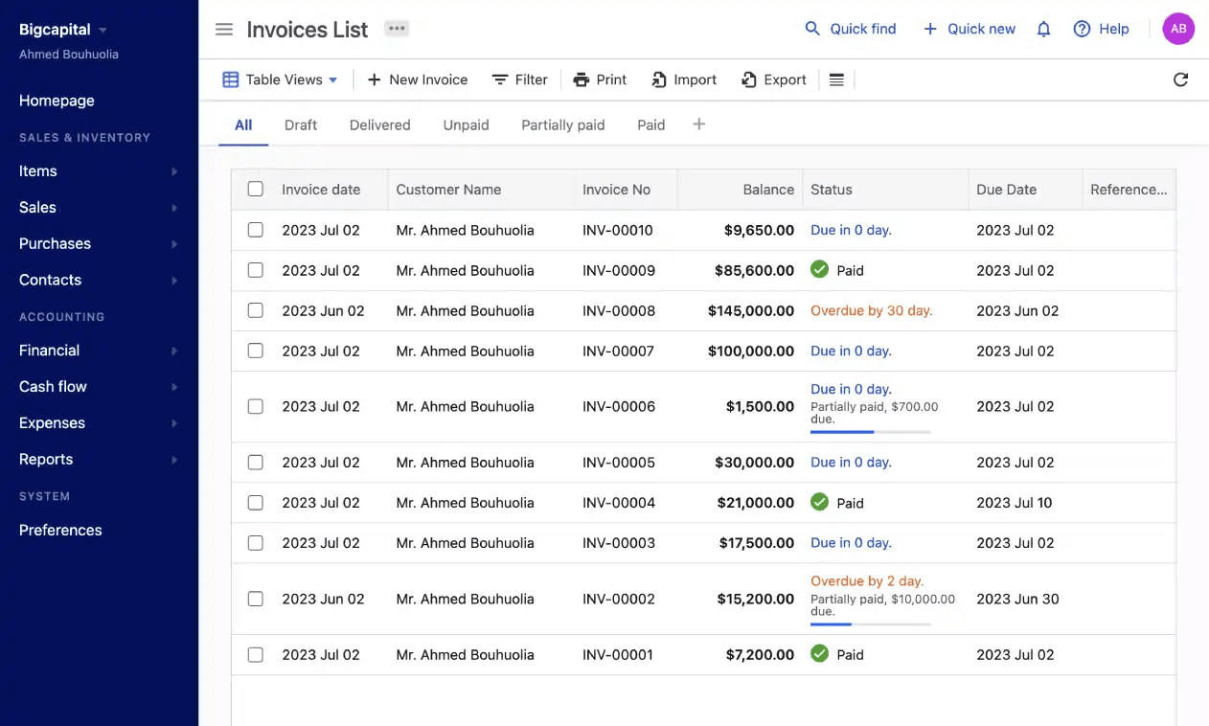Click the Quick new icon

928,29
